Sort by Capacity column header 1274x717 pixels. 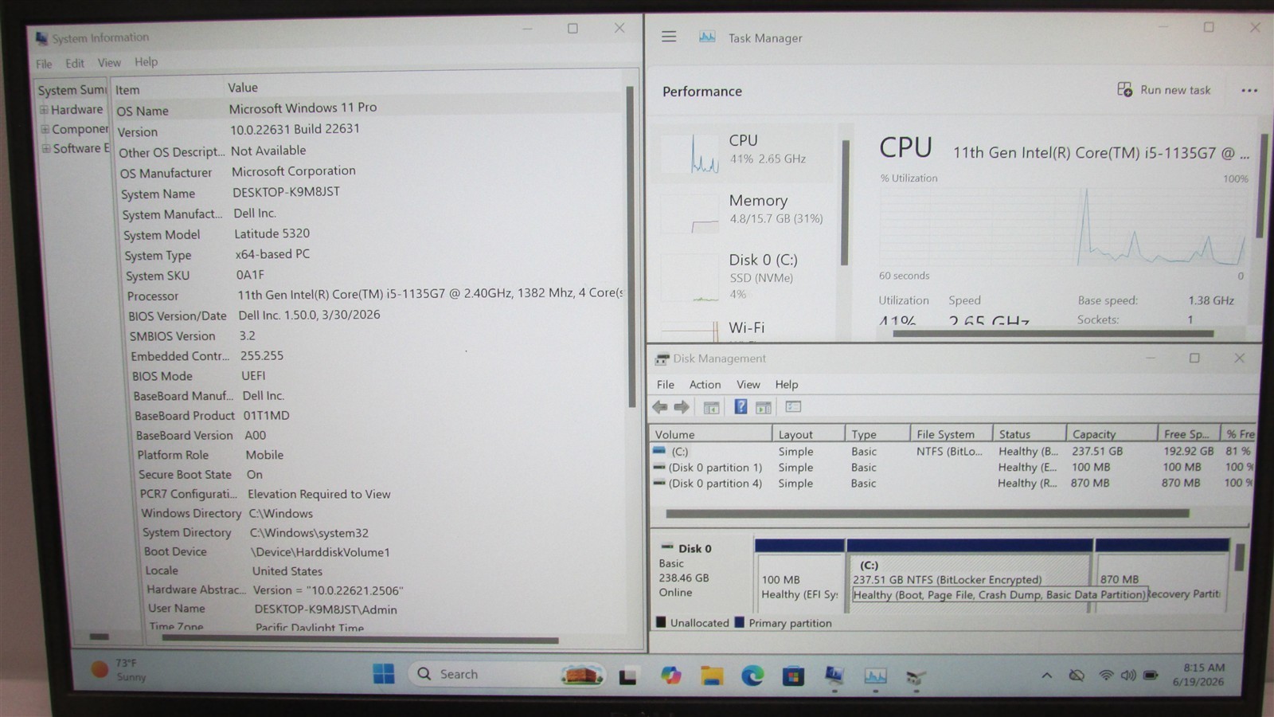(x=1112, y=434)
